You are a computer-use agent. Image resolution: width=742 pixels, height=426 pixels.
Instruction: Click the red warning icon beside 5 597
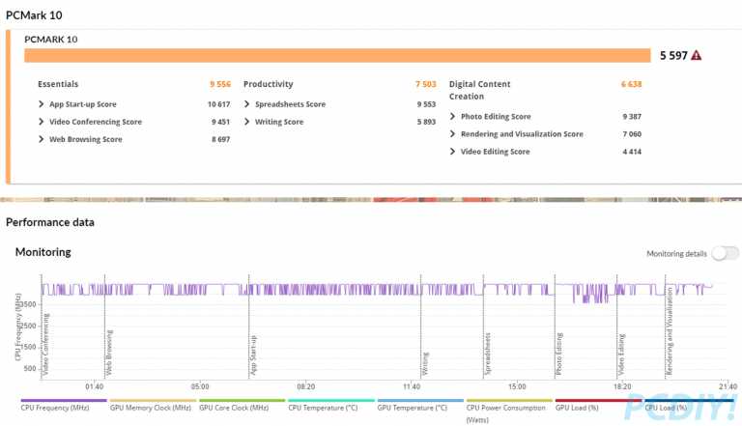[696, 55]
